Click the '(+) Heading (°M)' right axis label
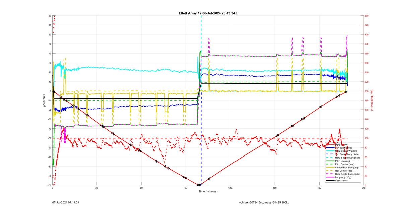This screenshot has width=402, height=208. tap(372, 100)
